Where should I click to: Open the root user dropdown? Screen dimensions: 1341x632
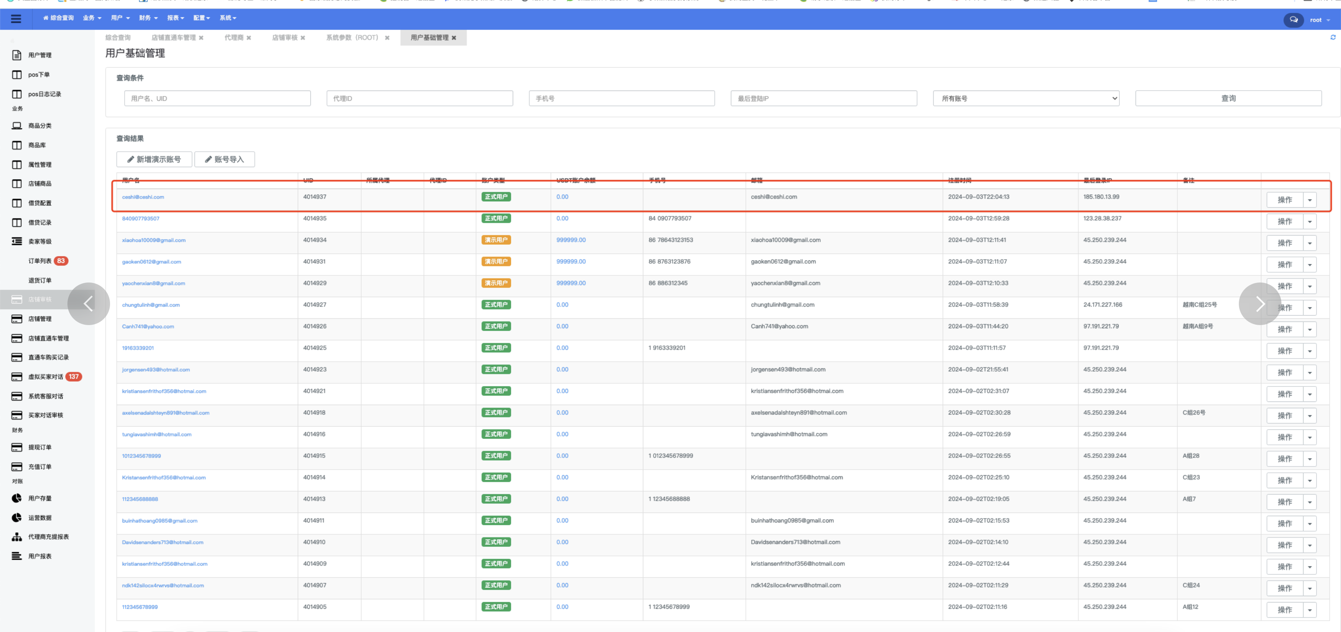[1320, 20]
